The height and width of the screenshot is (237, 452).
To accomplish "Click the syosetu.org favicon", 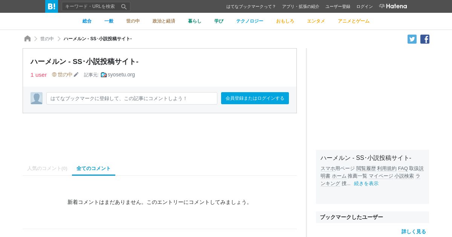I will click(x=104, y=75).
